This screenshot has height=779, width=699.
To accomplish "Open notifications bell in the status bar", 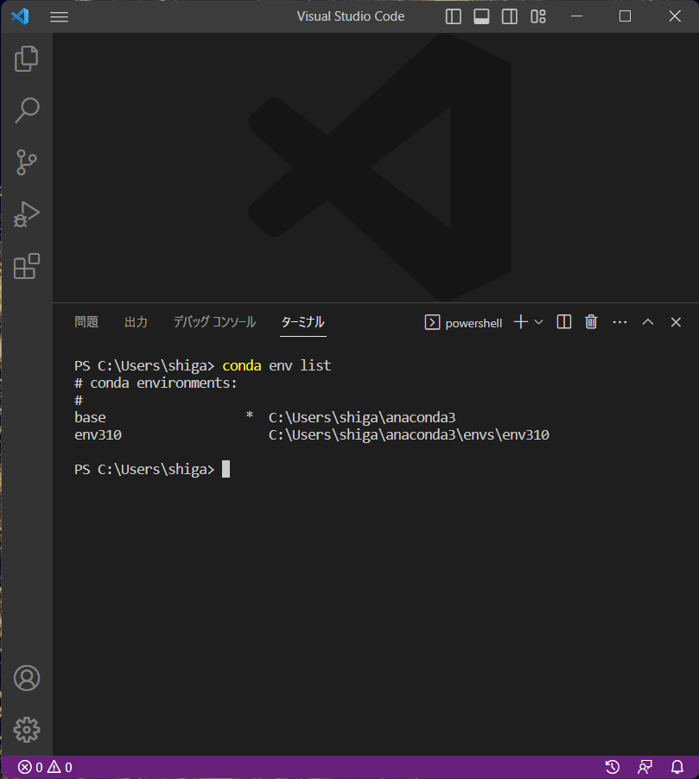I will tap(677, 767).
